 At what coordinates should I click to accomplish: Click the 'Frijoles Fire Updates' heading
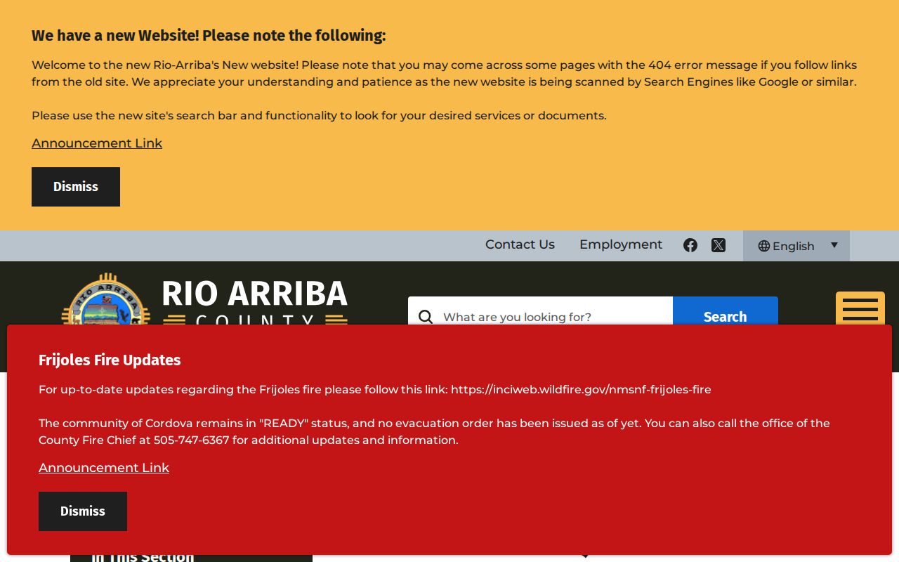[110, 360]
